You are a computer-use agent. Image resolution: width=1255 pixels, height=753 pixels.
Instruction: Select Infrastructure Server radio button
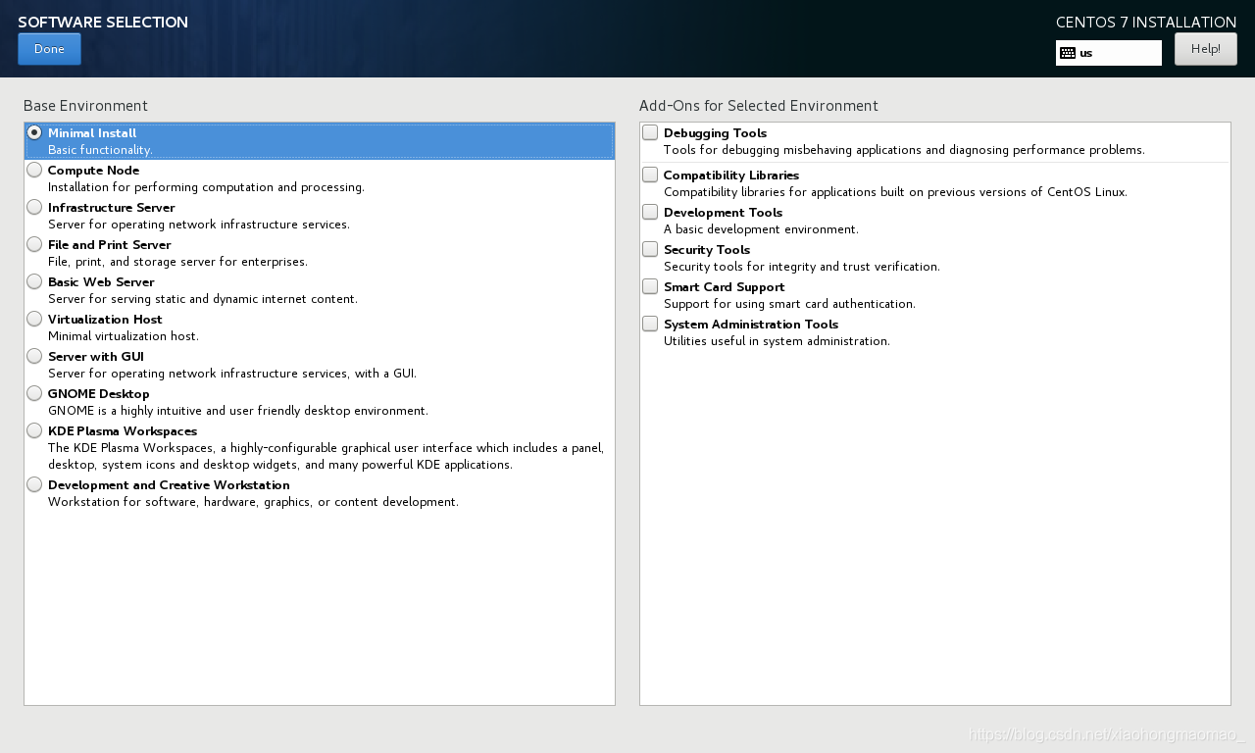[34, 207]
